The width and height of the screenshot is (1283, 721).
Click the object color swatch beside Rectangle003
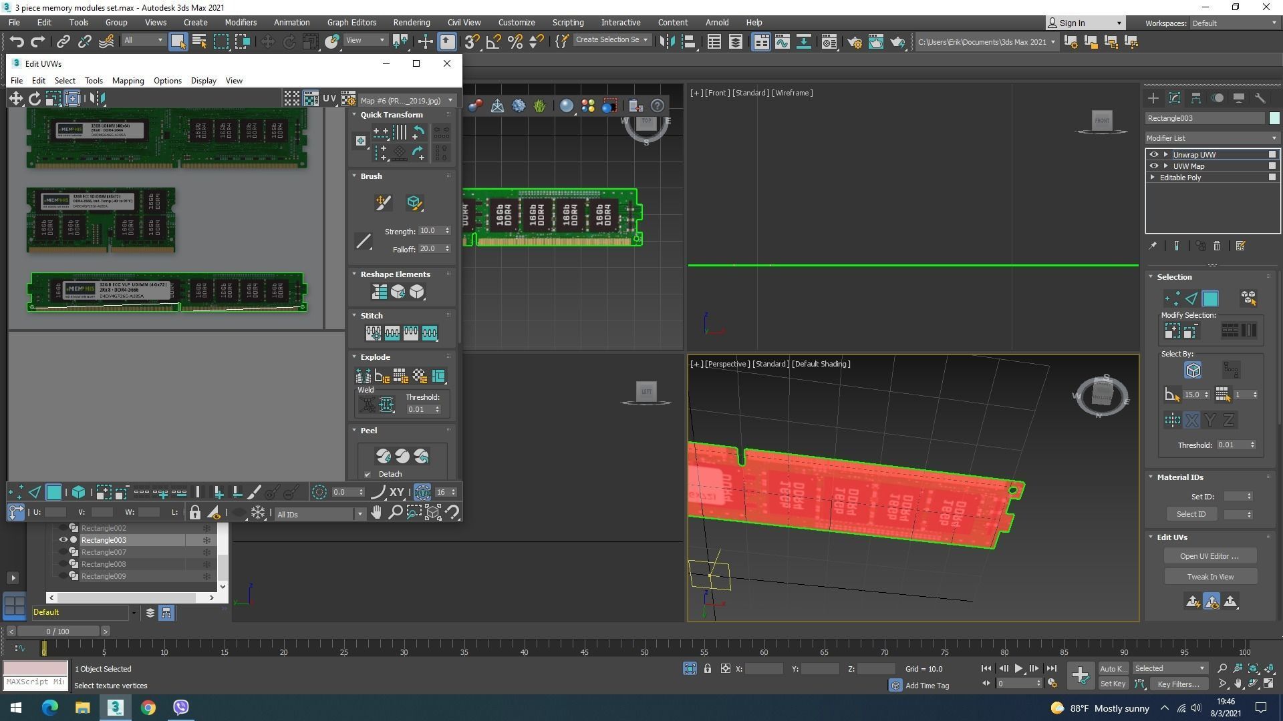click(1274, 118)
